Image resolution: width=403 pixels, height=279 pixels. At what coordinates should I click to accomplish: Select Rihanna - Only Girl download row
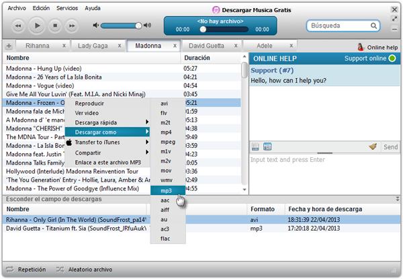click(x=201, y=220)
